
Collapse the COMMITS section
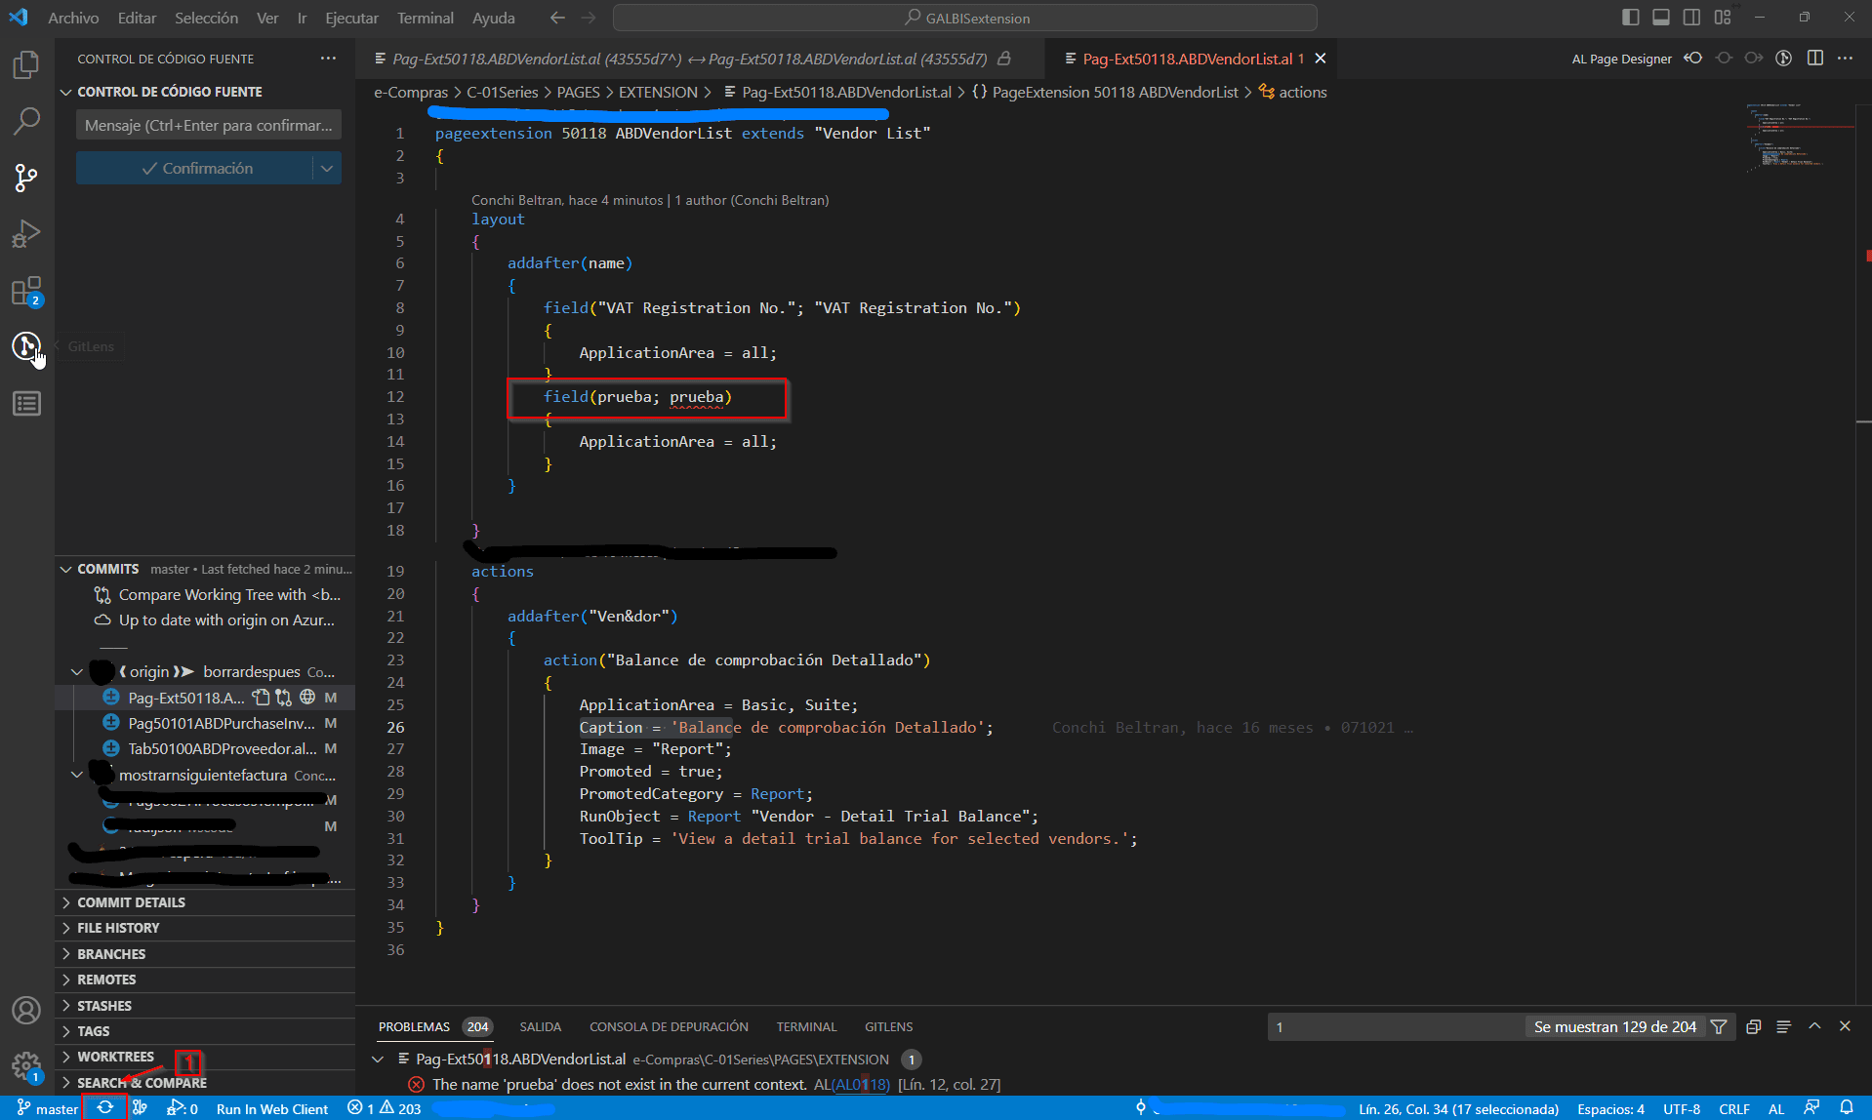(66, 569)
